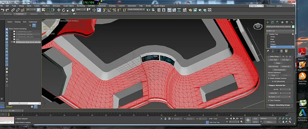
Task: Click the Select and Link chain icon
Action: [13, 10]
